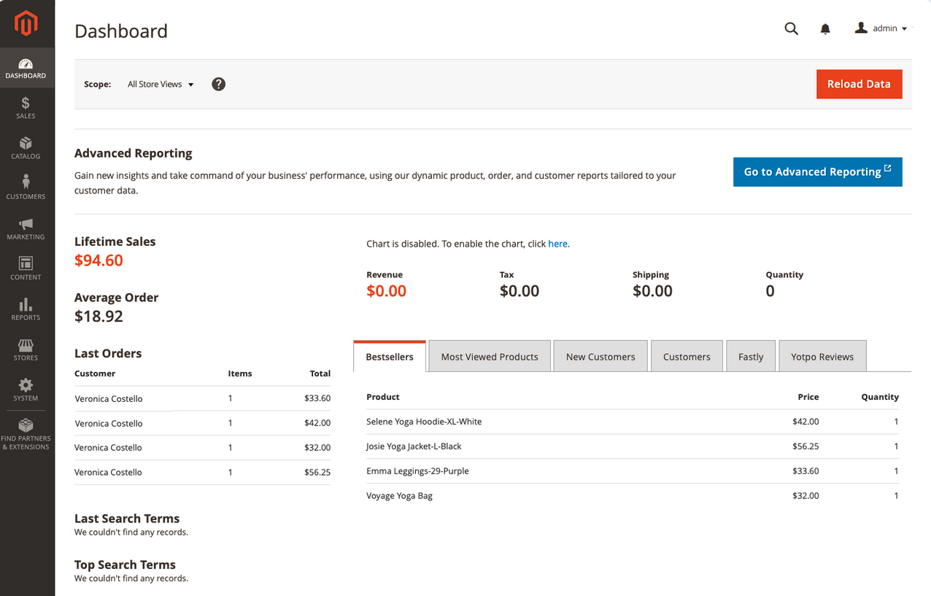931x596 pixels.
Task: Open the System section in the sidebar
Action: (26, 390)
